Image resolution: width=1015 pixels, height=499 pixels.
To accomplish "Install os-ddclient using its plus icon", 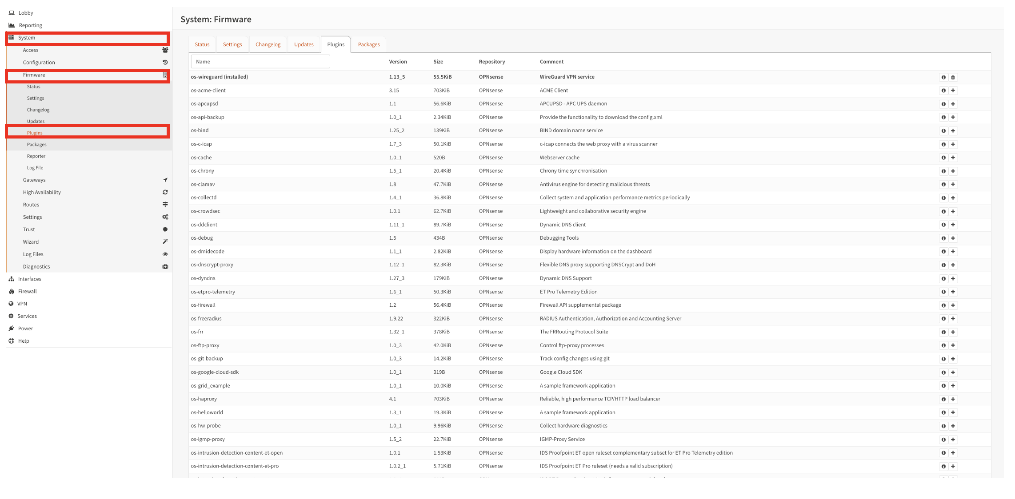I will 953,225.
